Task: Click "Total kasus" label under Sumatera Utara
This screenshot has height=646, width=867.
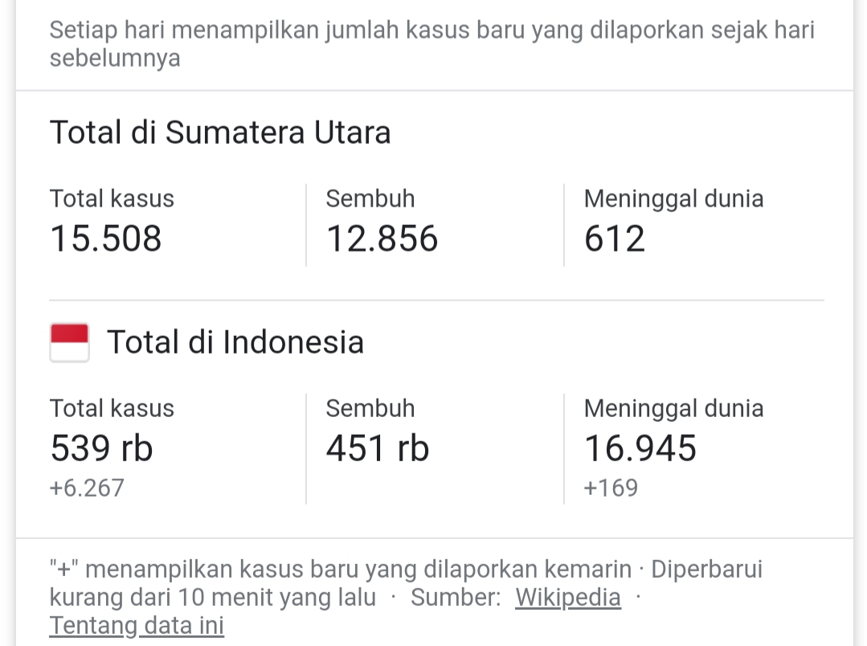Action: 112,198
